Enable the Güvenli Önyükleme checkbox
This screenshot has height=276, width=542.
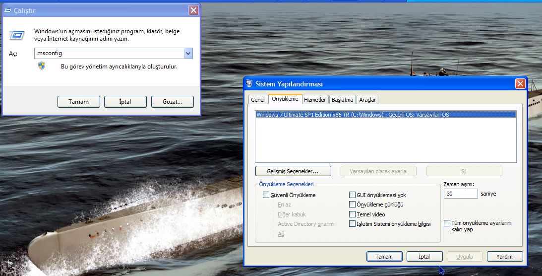(x=266, y=195)
